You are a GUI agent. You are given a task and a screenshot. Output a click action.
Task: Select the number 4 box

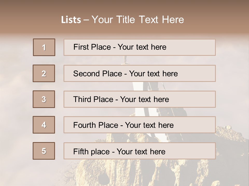coord(44,125)
